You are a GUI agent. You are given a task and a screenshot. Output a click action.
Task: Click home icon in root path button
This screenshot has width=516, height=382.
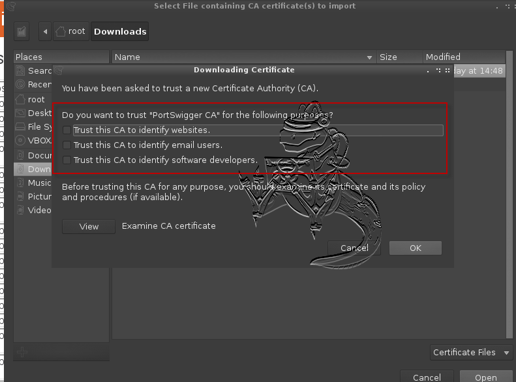60,31
